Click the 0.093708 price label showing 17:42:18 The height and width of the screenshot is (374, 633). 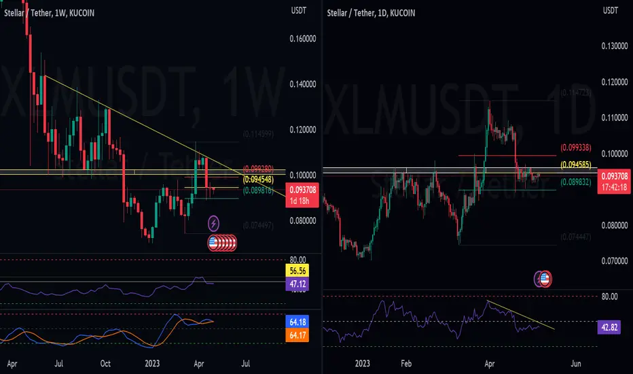pos(615,182)
